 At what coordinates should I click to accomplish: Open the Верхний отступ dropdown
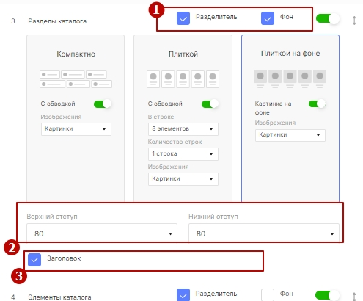[x=102, y=233]
